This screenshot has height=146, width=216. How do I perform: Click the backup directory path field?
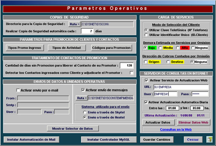point(107,24)
